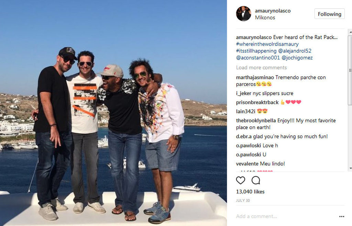Open the Míkonos location link
This screenshot has height=226, width=352.
click(x=265, y=18)
